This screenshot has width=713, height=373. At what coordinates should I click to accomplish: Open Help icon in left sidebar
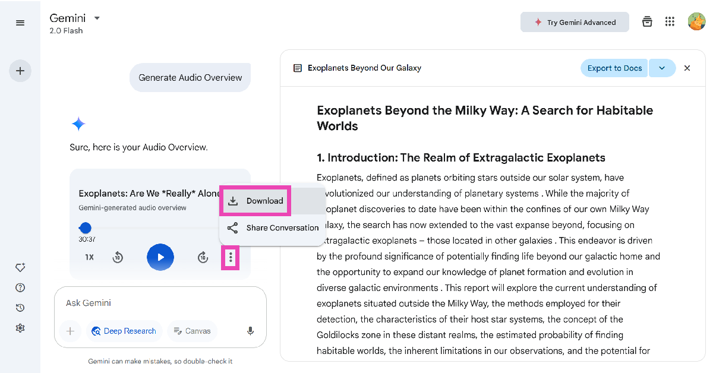[20, 288]
